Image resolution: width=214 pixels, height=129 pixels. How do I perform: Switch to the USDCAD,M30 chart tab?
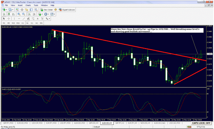[175, 123]
